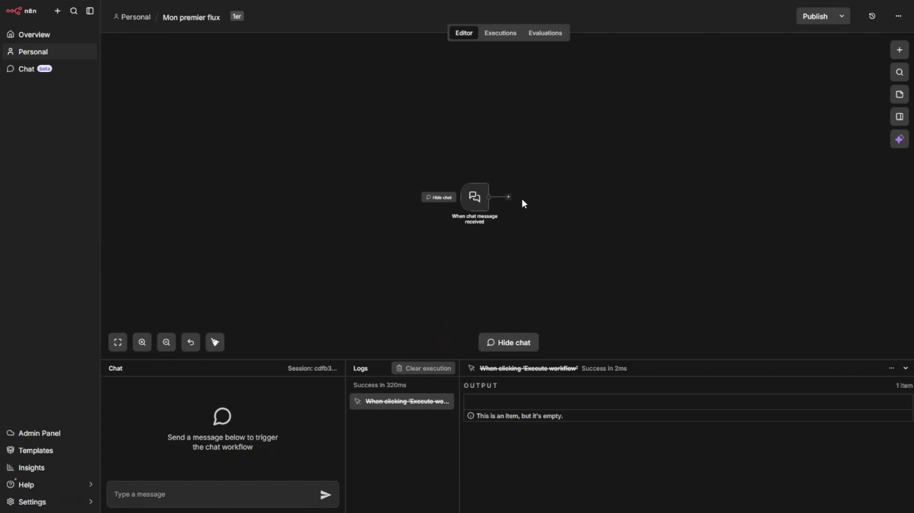Hide chat using bottom canvas button

pyautogui.click(x=508, y=343)
